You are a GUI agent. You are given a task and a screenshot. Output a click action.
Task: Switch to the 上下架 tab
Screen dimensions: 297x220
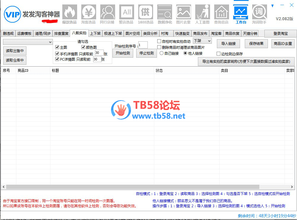tap(95, 34)
